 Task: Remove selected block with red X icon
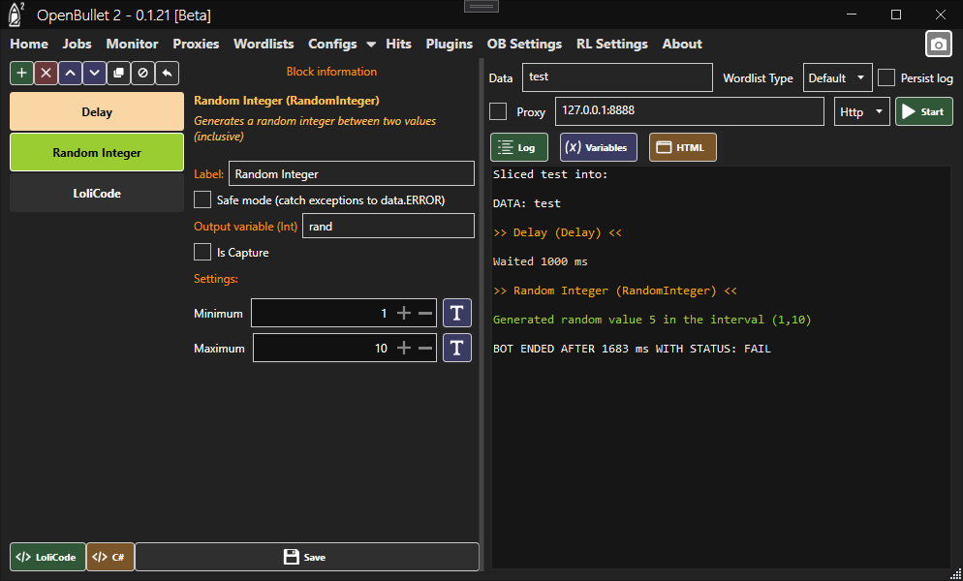[x=46, y=73]
